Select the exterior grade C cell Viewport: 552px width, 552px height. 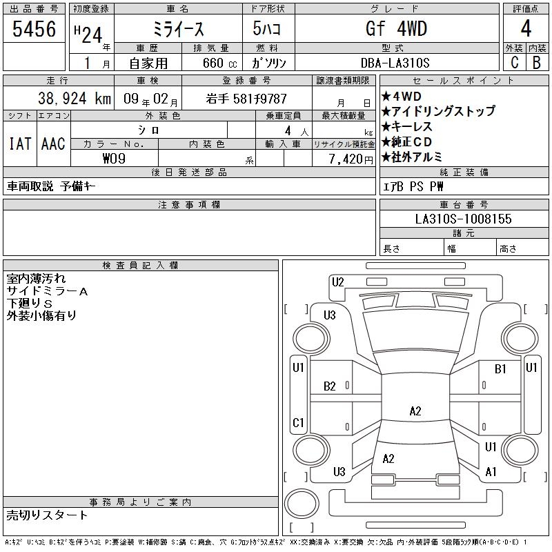[514, 63]
